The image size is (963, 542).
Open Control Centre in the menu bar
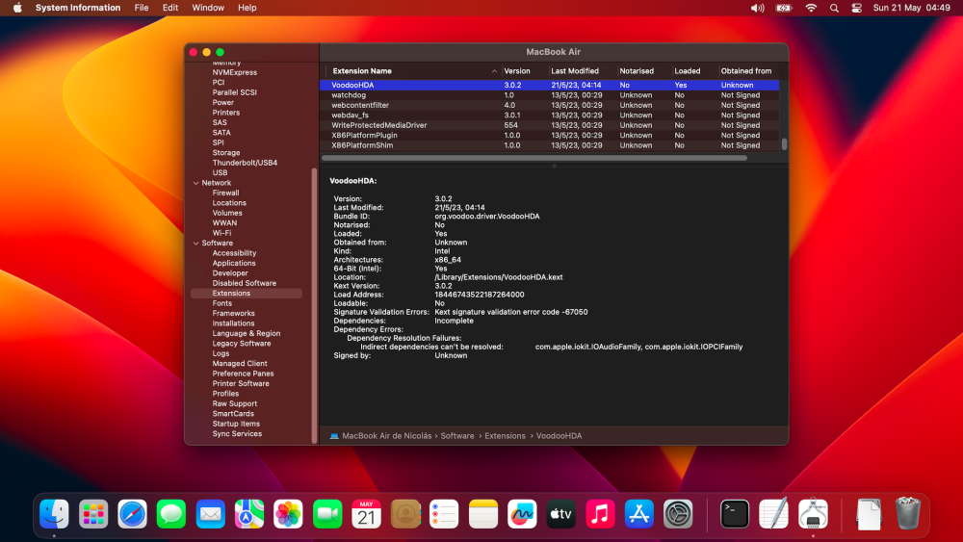[x=856, y=8]
